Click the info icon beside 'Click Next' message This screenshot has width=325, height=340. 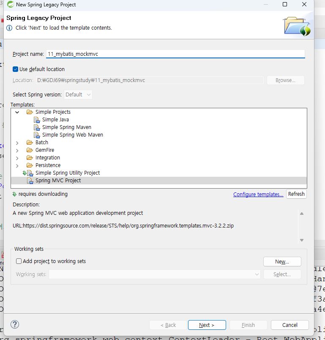click(x=9, y=28)
